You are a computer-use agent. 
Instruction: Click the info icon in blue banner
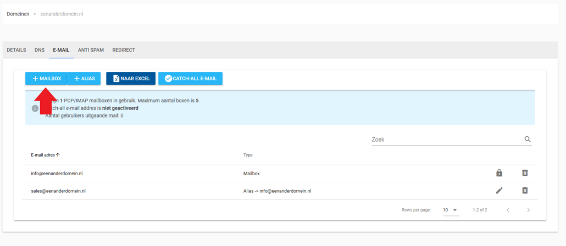35,109
